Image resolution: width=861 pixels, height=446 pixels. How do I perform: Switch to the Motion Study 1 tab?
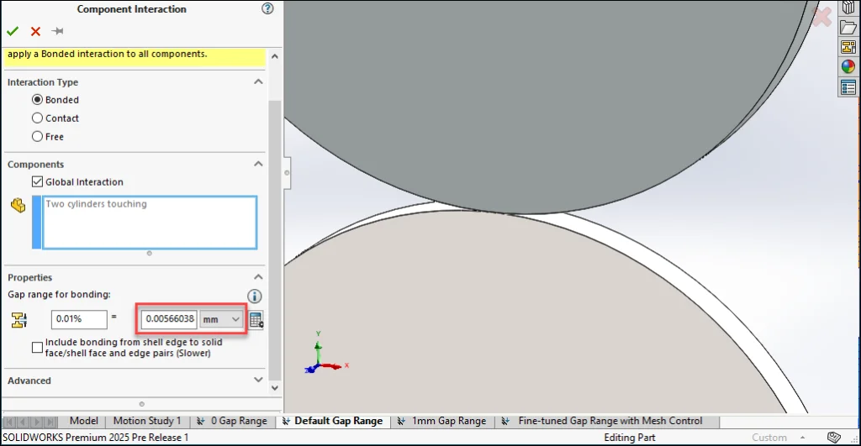[146, 421]
